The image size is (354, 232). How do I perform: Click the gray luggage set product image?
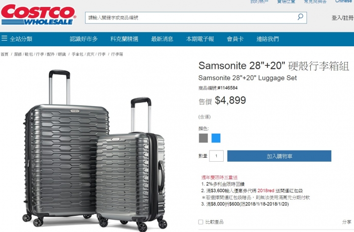tap(96, 150)
